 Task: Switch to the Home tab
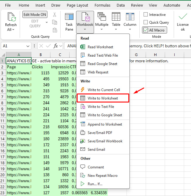coord(24,5)
